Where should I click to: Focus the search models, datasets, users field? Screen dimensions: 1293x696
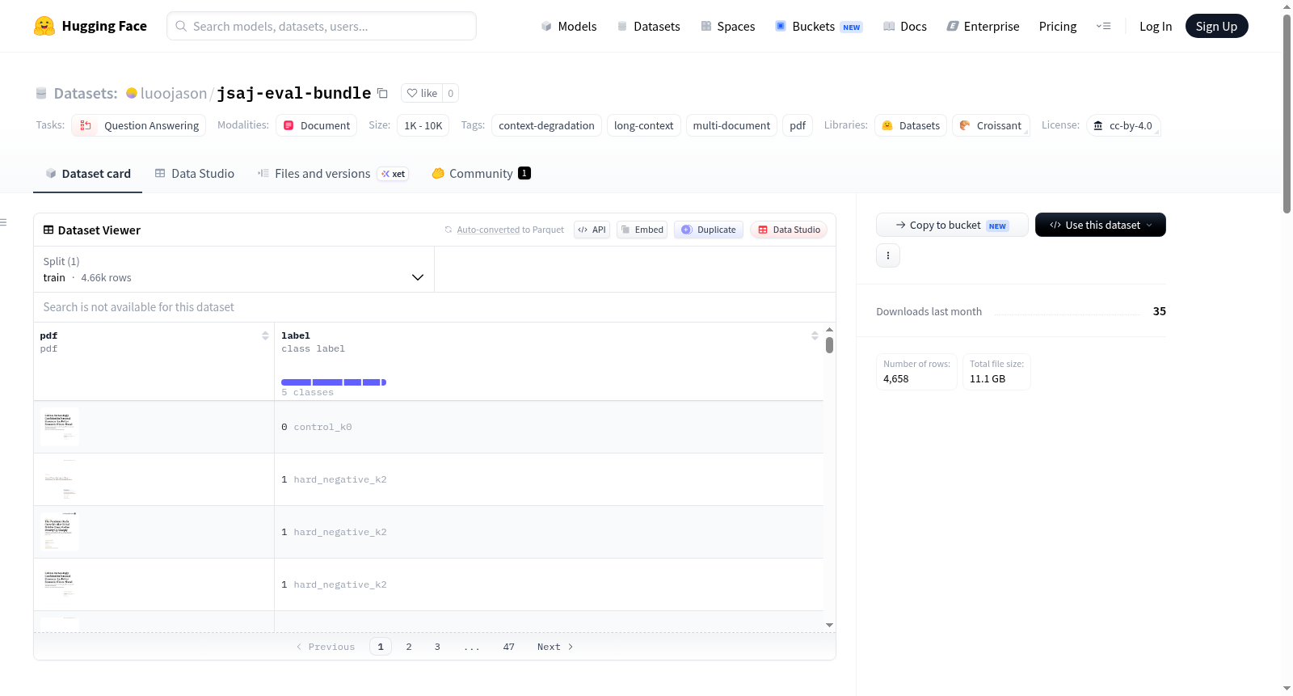[x=322, y=26]
